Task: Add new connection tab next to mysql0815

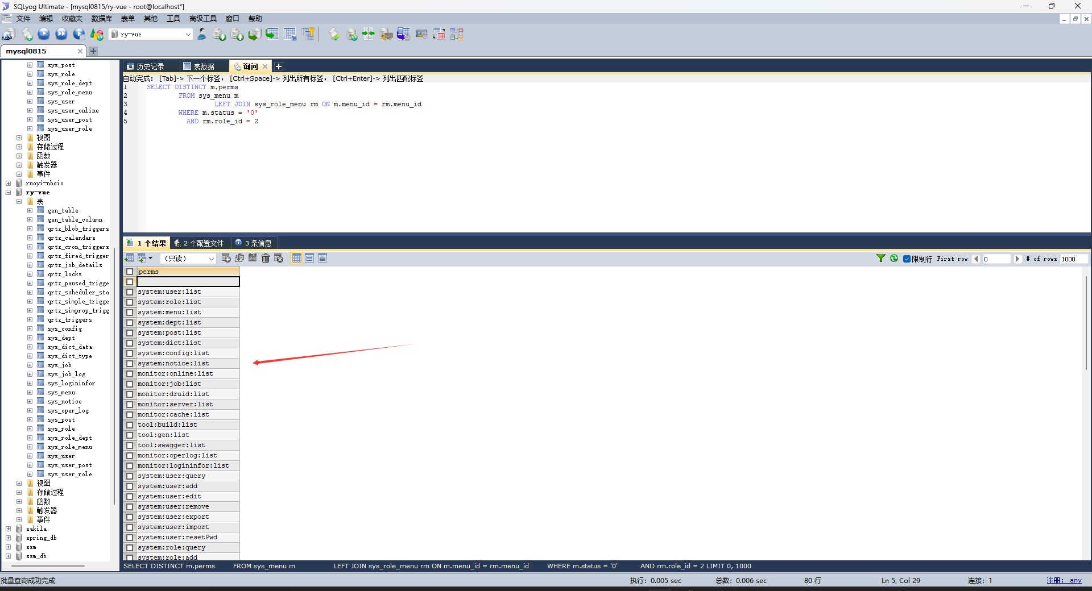Action: point(93,51)
